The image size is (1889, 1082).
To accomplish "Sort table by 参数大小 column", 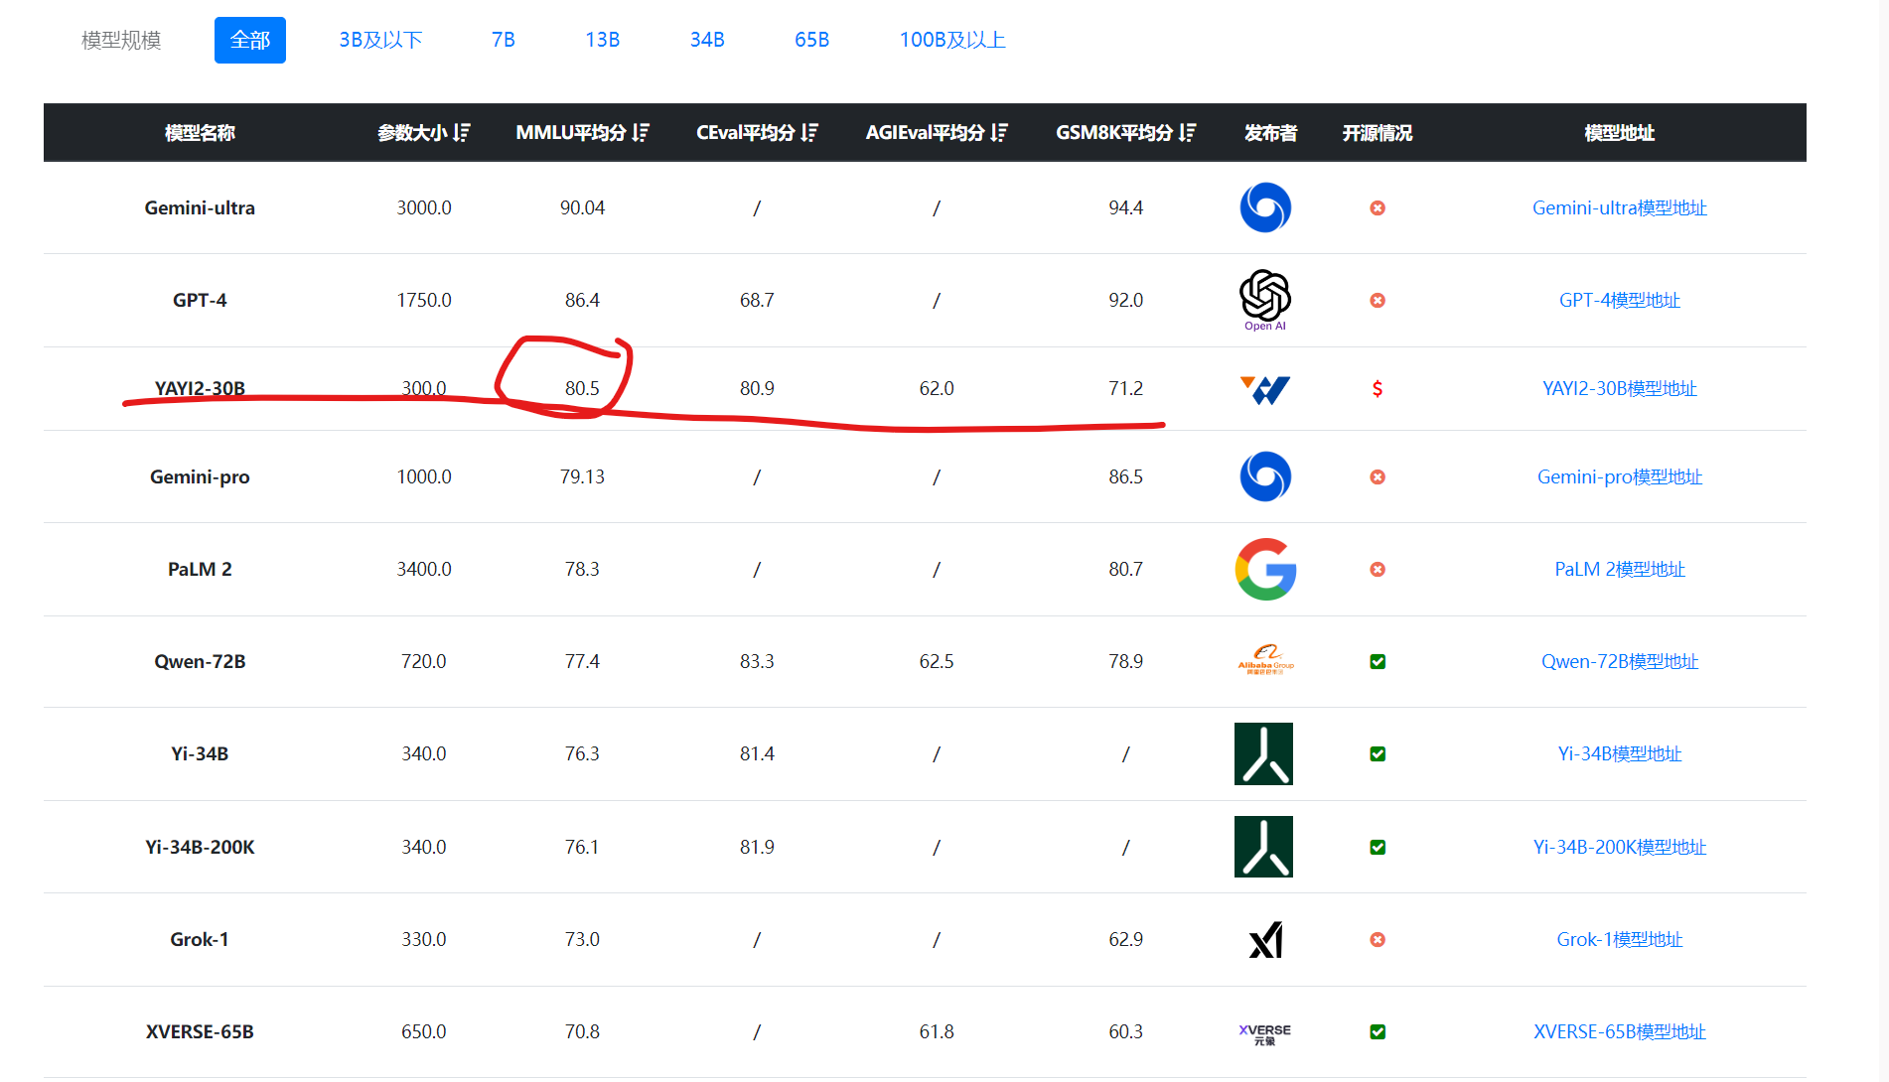I will (461, 132).
